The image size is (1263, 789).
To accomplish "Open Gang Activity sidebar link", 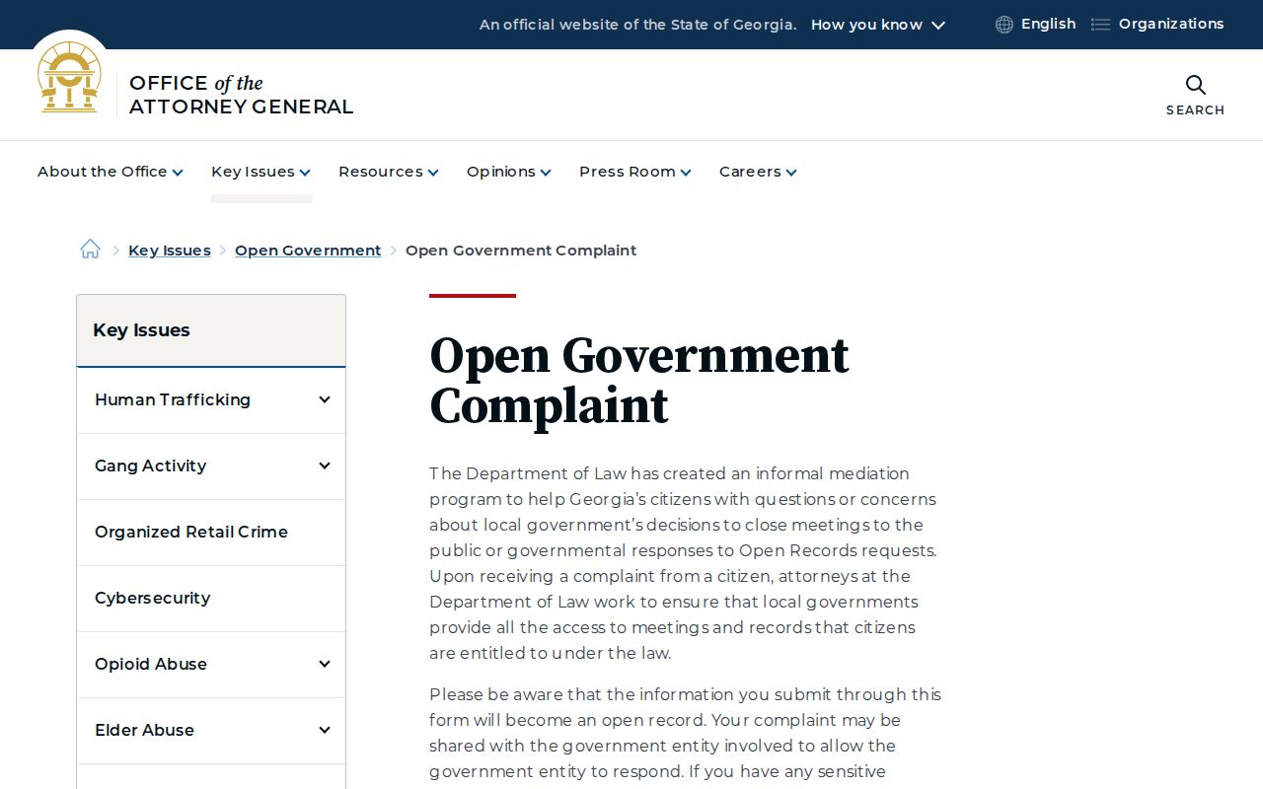I will point(150,466).
